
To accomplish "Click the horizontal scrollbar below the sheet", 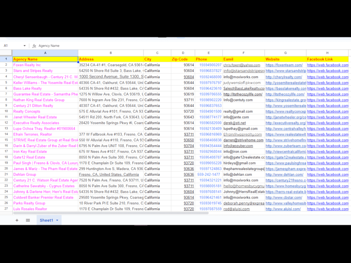I will (111, 213).
